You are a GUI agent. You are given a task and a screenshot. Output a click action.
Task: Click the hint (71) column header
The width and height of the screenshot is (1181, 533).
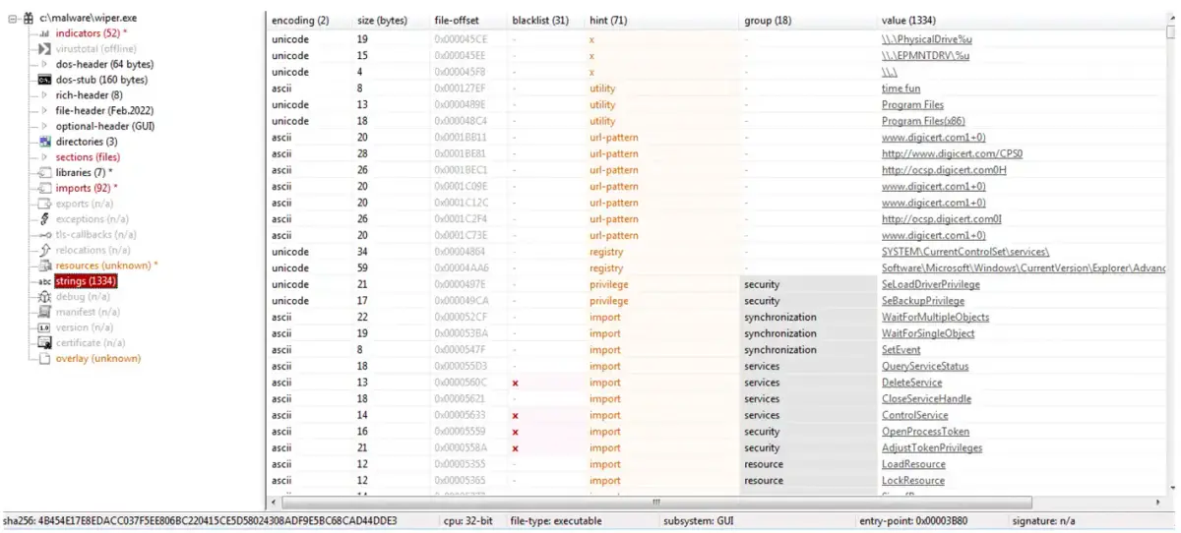coord(610,20)
